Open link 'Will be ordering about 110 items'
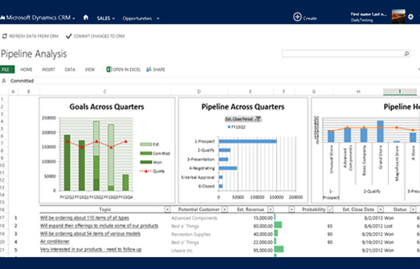The image size is (420, 269). coord(84,218)
